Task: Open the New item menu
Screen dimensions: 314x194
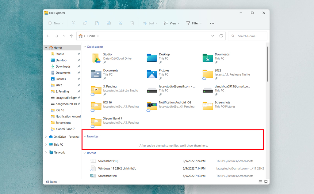Action: [x=55, y=23]
